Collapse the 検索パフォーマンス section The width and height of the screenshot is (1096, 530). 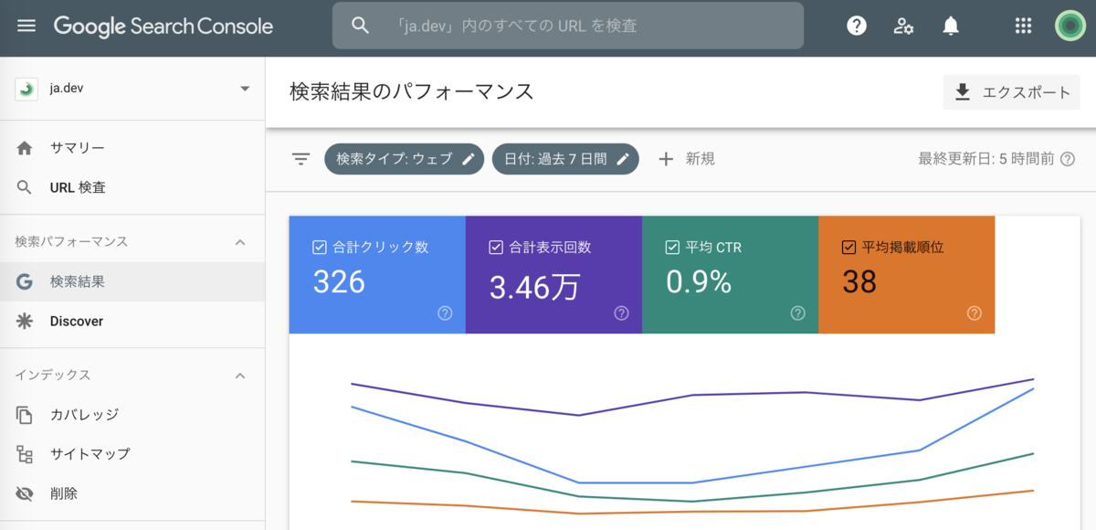tap(240, 242)
